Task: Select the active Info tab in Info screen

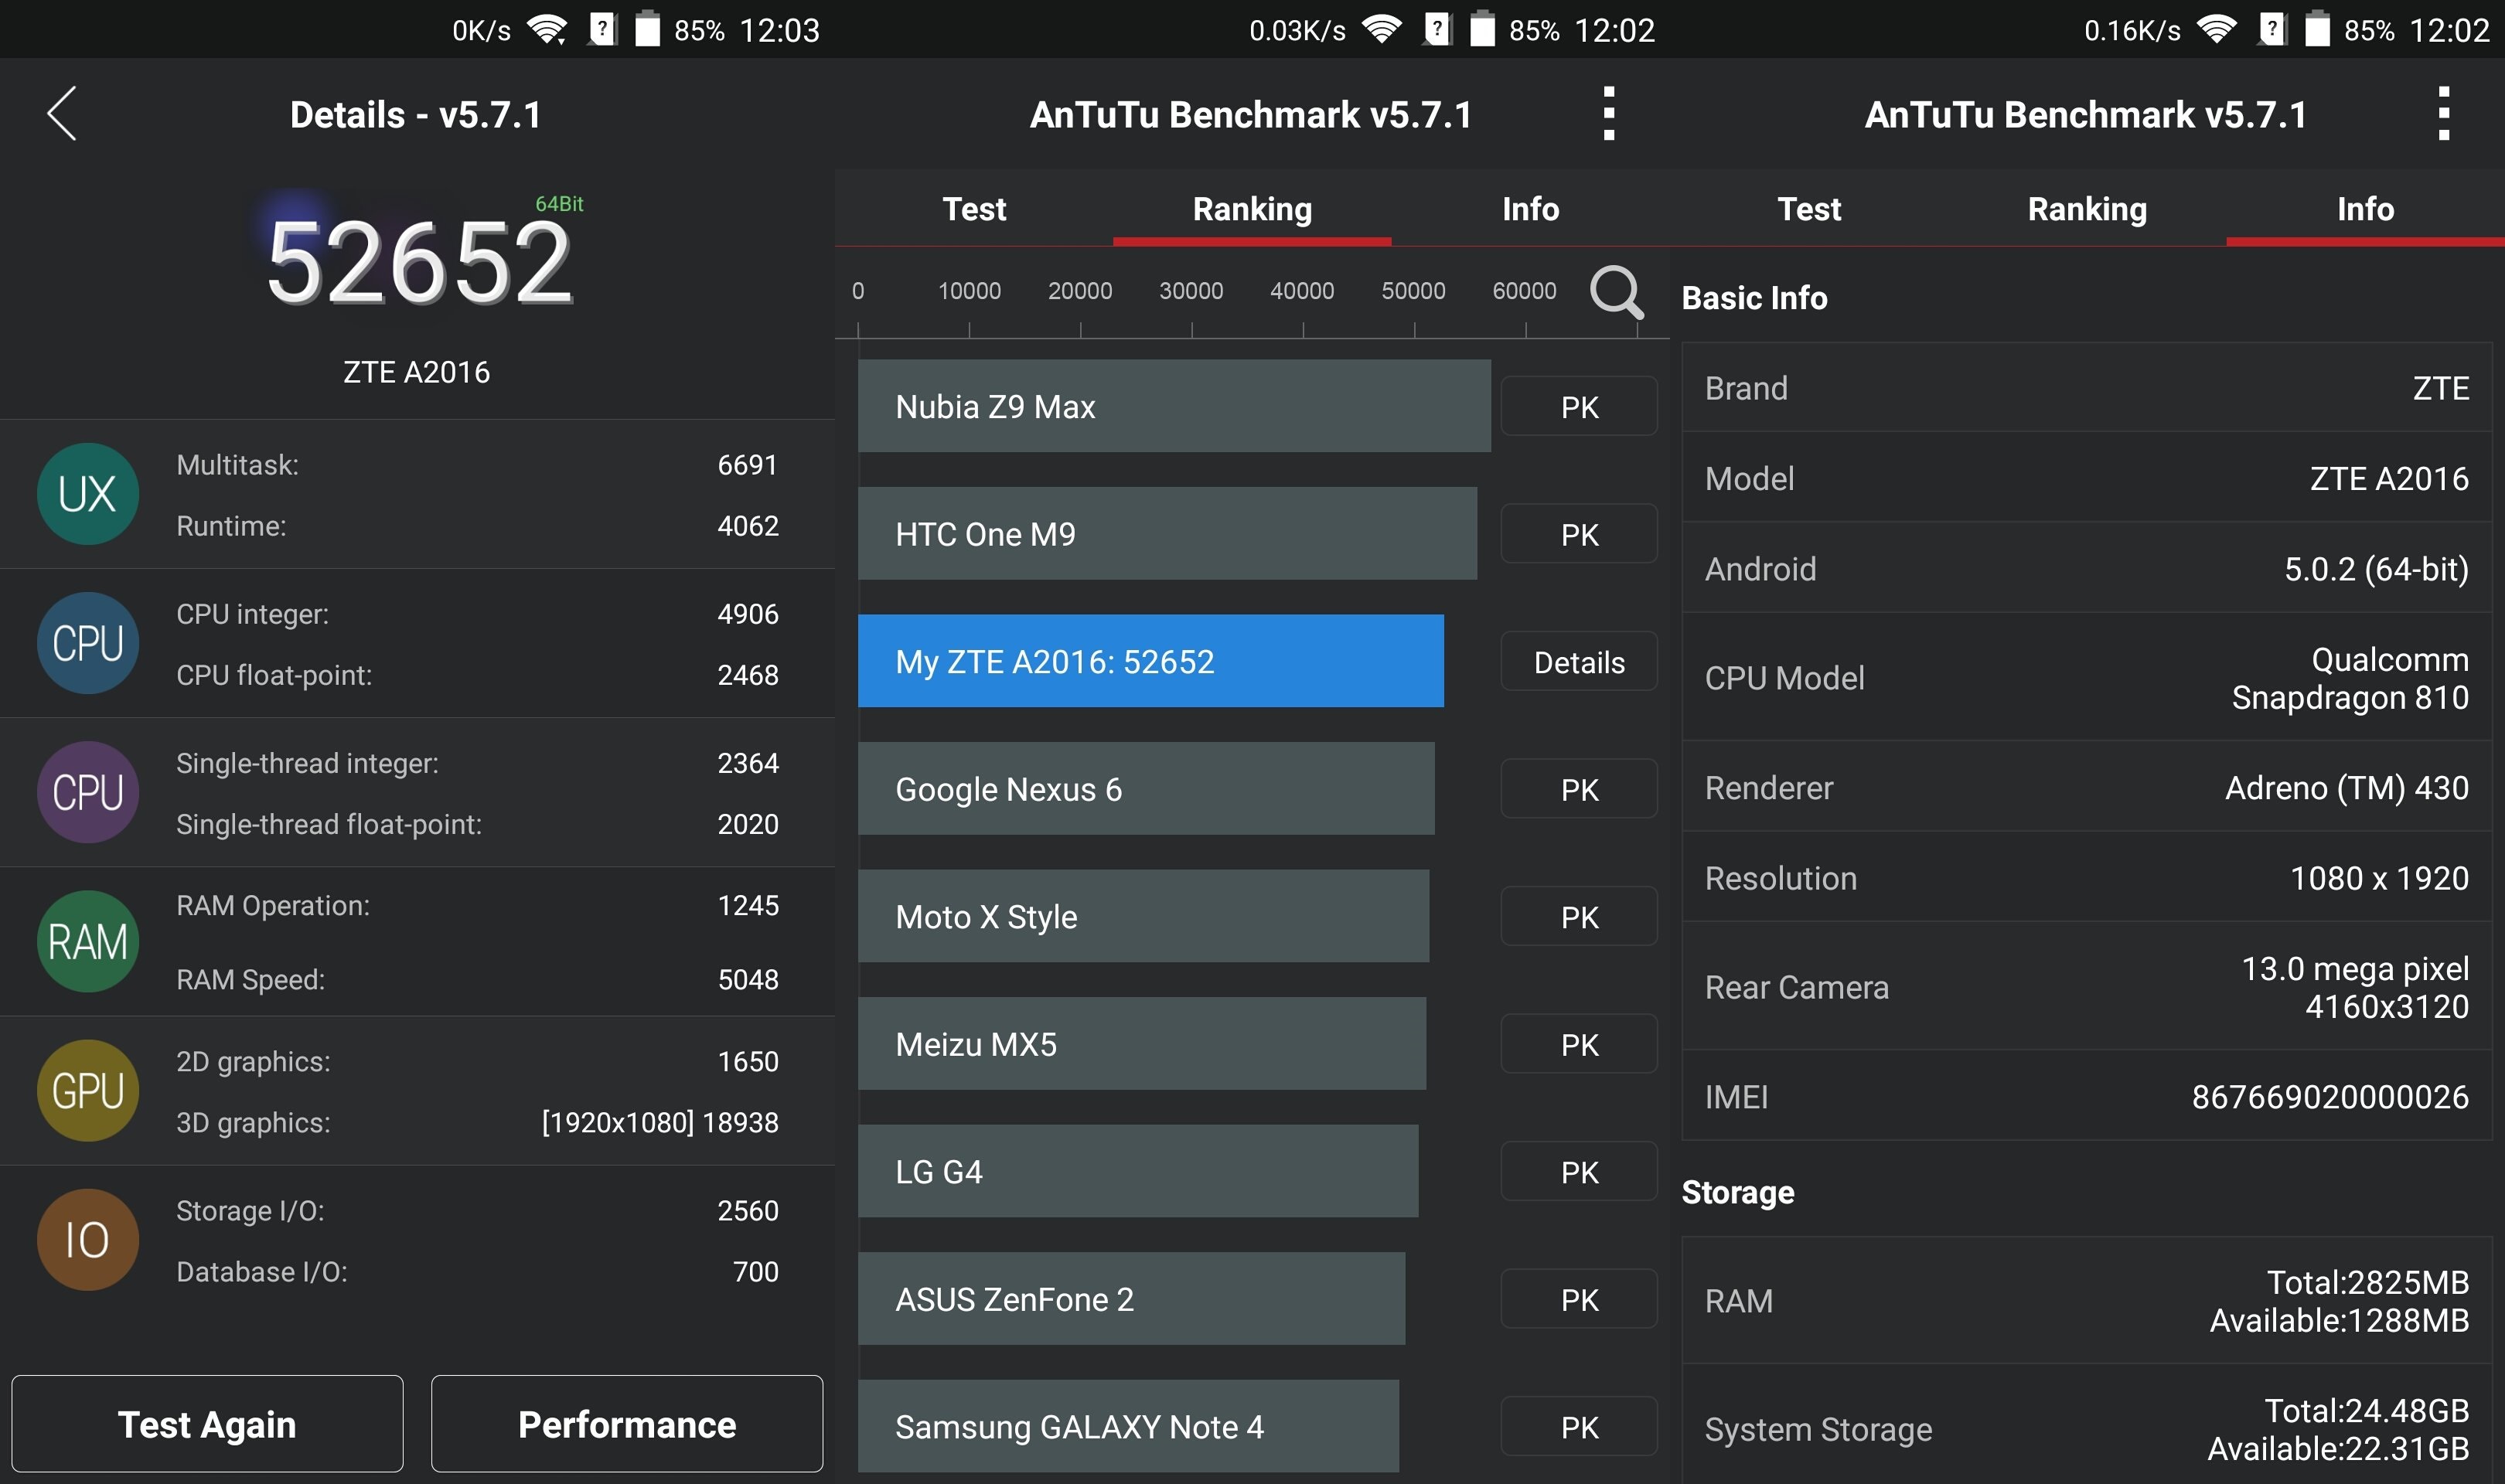Action: pyautogui.click(x=2365, y=208)
